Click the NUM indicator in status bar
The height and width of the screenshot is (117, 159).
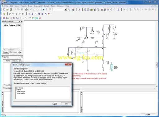148,115
